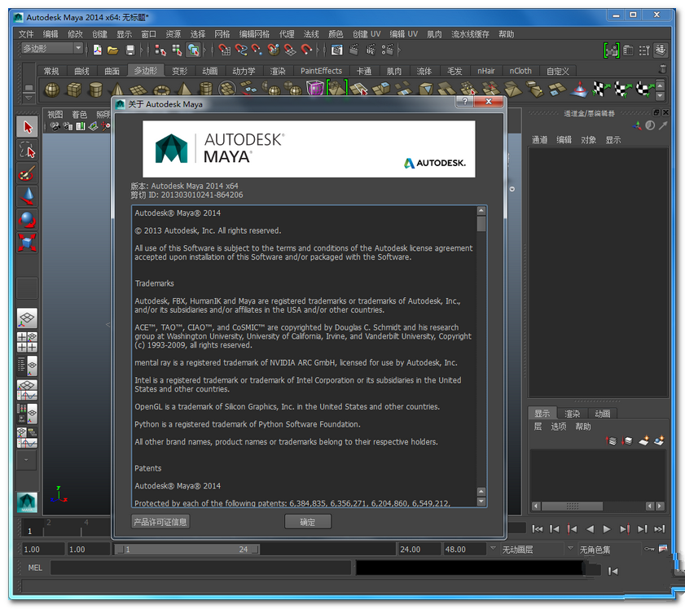
Task: Switch to single perspective view layout
Action: (x=27, y=318)
